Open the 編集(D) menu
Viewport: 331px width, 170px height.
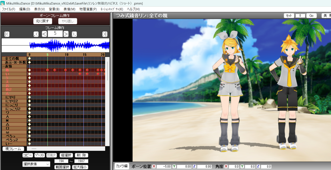(25, 9)
